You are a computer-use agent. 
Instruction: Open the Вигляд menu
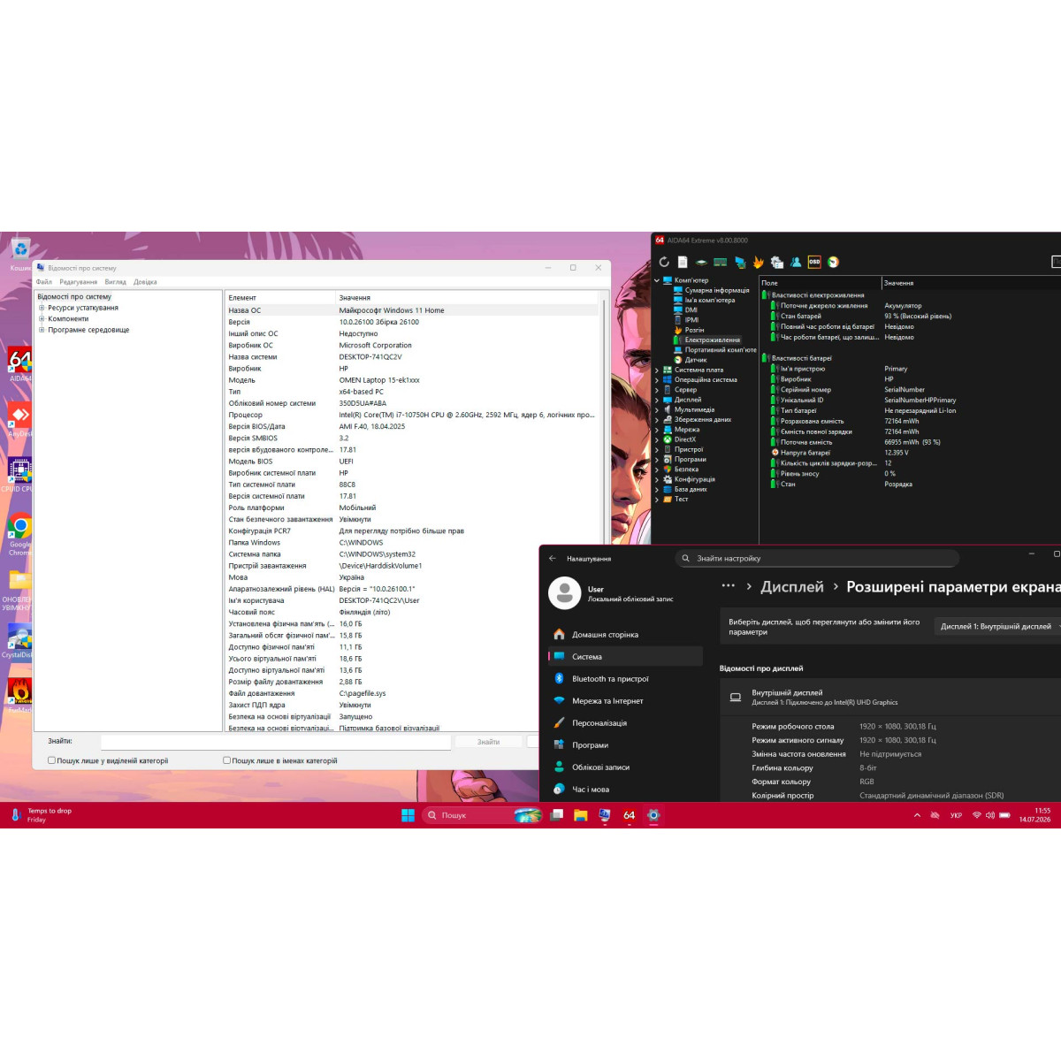click(x=115, y=282)
